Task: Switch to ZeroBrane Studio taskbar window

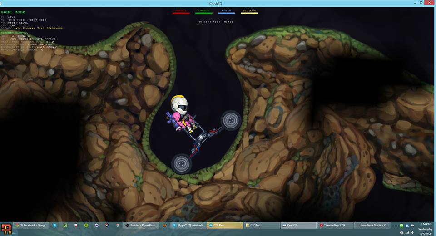Action: [372, 225]
